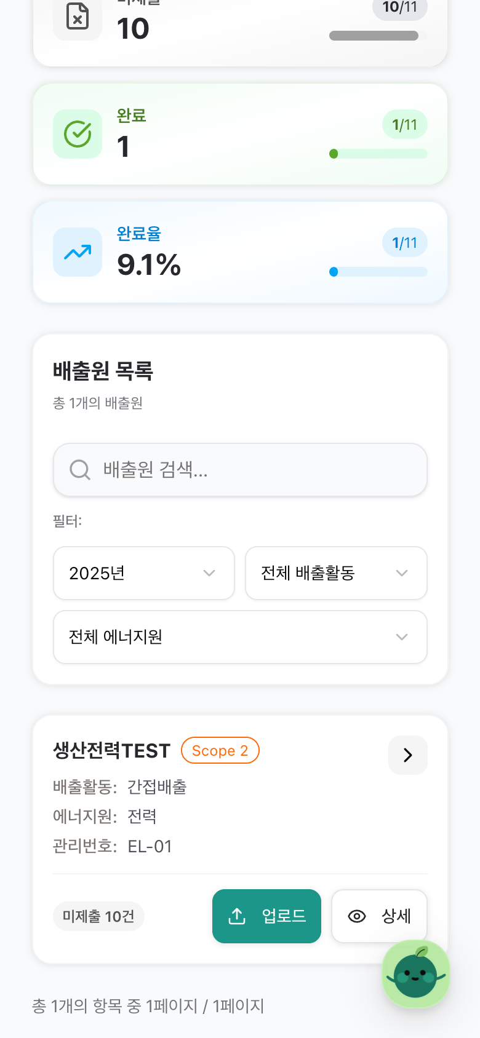
Task: Expand the 전체 배출활동 filter dropdown
Action: [336, 573]
